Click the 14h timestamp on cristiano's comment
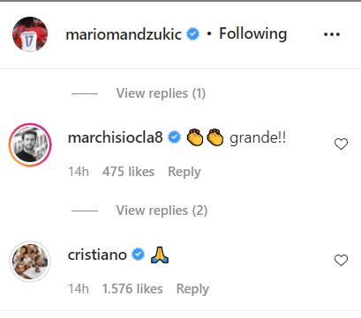This screenshot has width=361, height=318. 79,289
